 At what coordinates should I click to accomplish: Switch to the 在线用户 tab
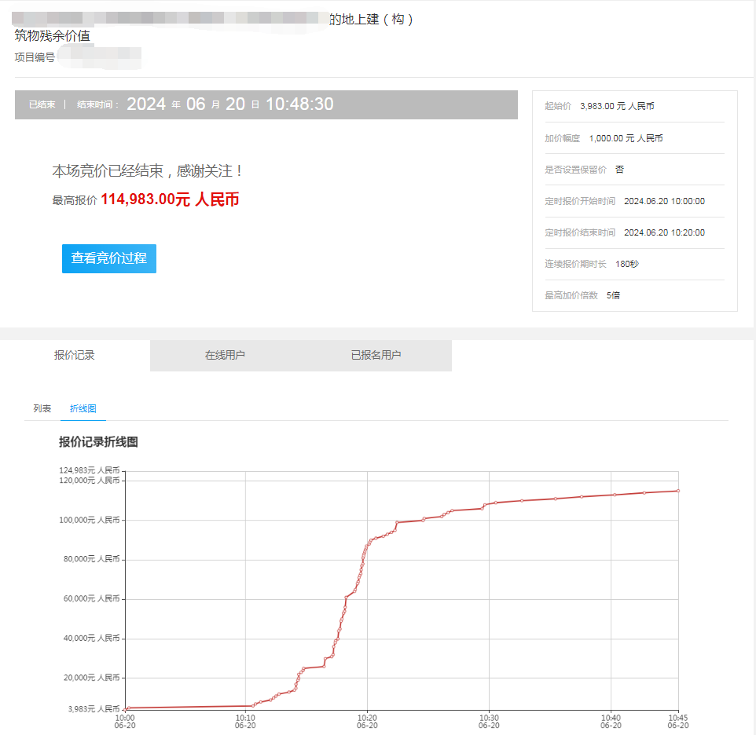click(x=225, y=356)
